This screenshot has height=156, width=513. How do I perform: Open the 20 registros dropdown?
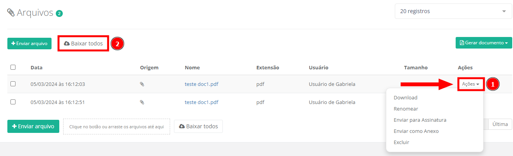(x=453, y=11)
